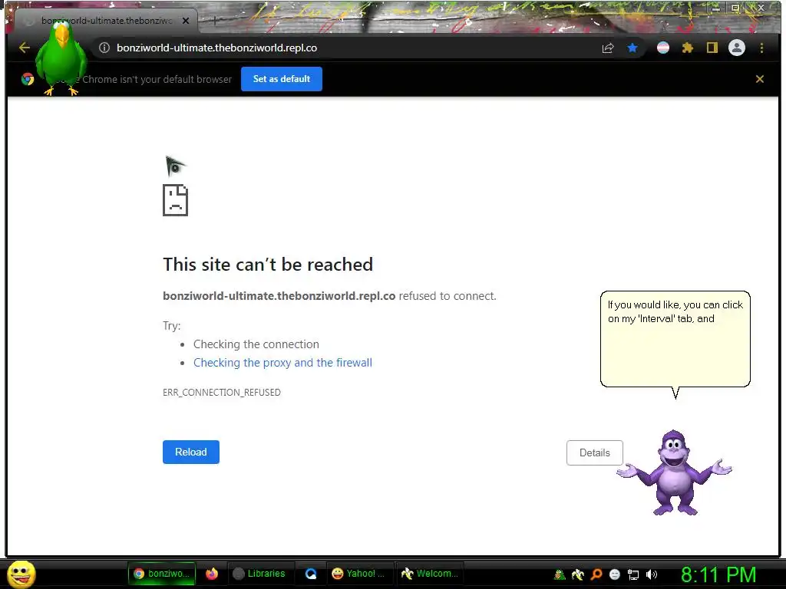Screen dimensions: 786x589
Task: Open a new tab with plus button
Action: click(214, 21)
